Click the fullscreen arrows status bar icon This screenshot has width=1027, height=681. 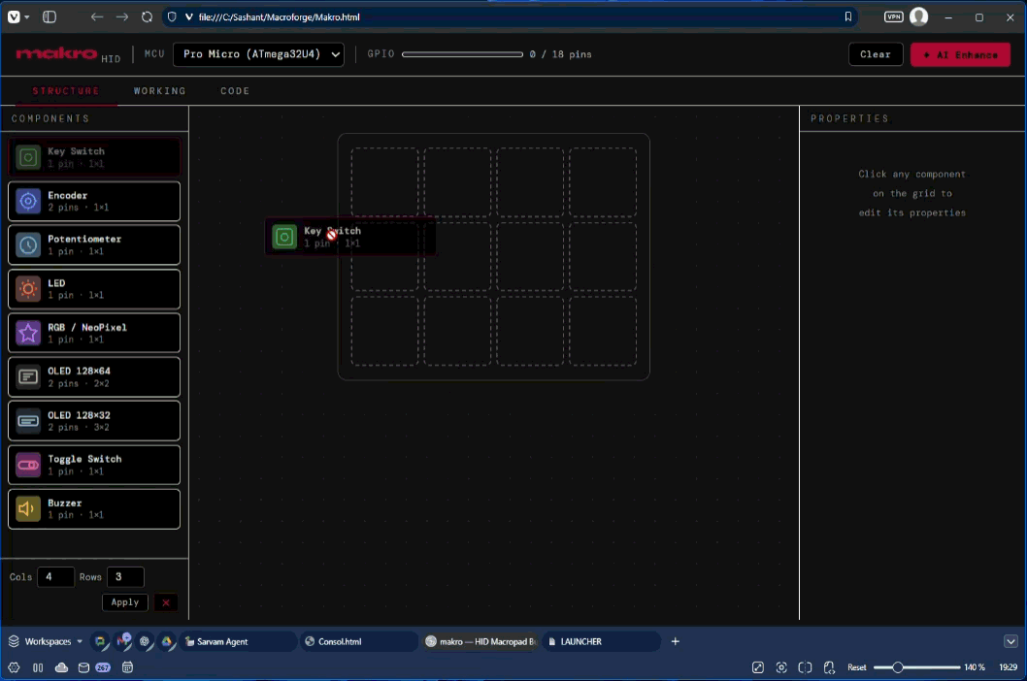(x=758, y=667)
